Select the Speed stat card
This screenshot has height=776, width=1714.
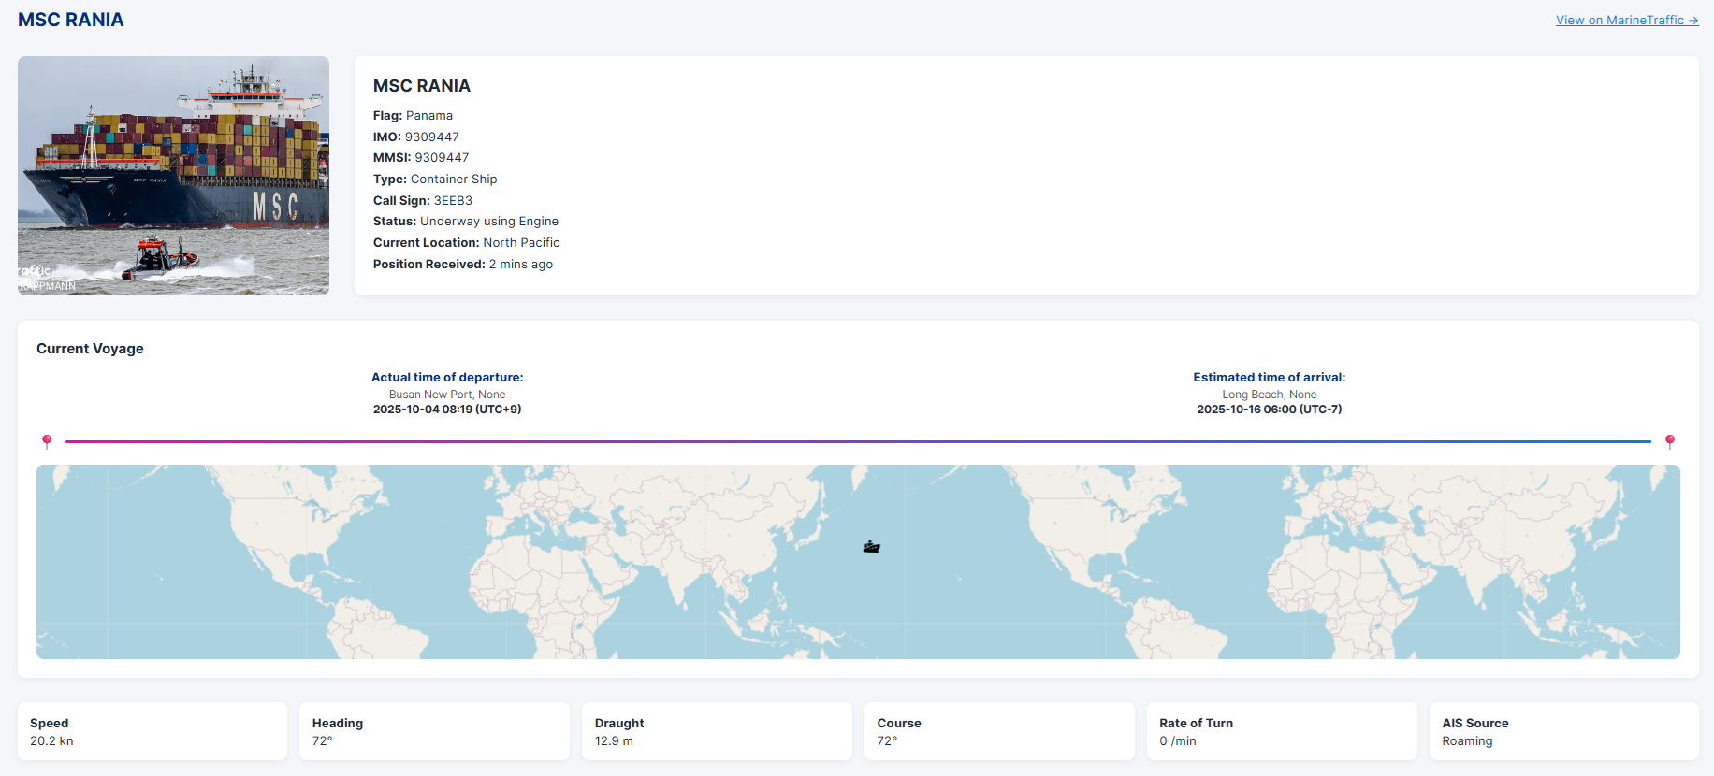pos(153,731)
